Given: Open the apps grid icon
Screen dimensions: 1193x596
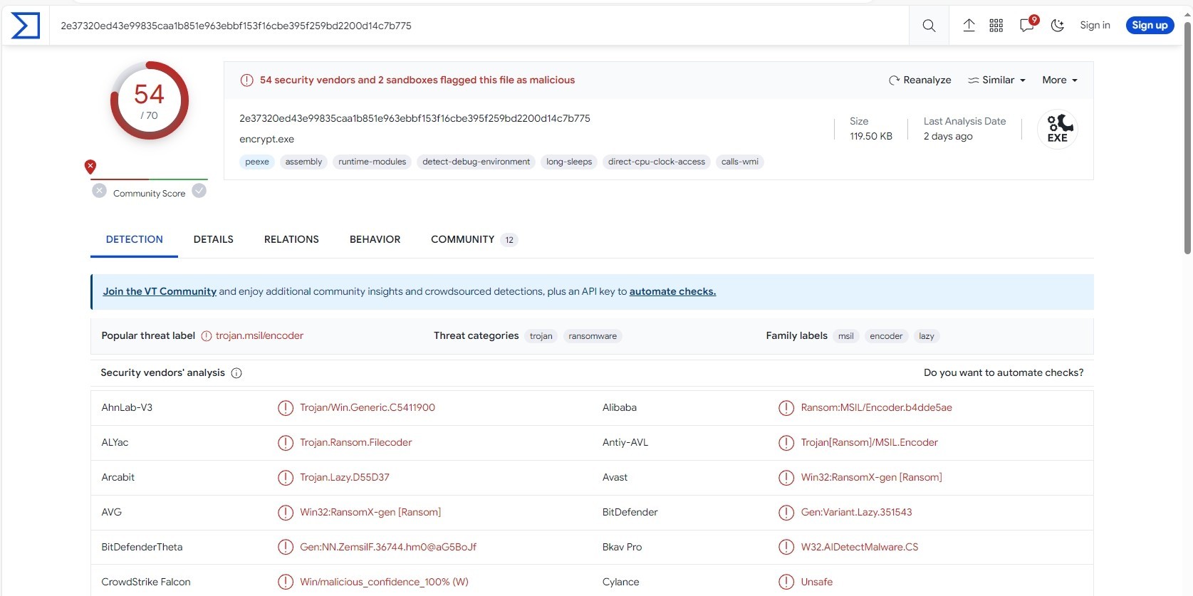Looking at the screenshot, I should pyautogui.click(x=996, y=26).
